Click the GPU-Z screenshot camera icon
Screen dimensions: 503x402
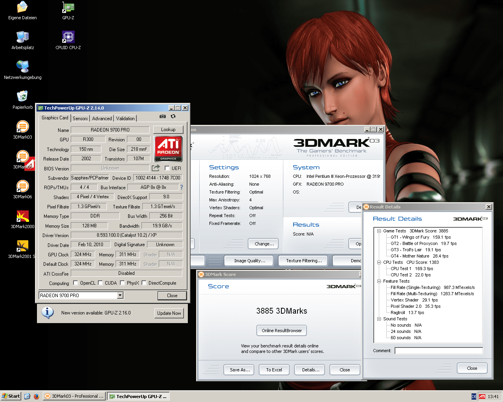coord(163,117)
